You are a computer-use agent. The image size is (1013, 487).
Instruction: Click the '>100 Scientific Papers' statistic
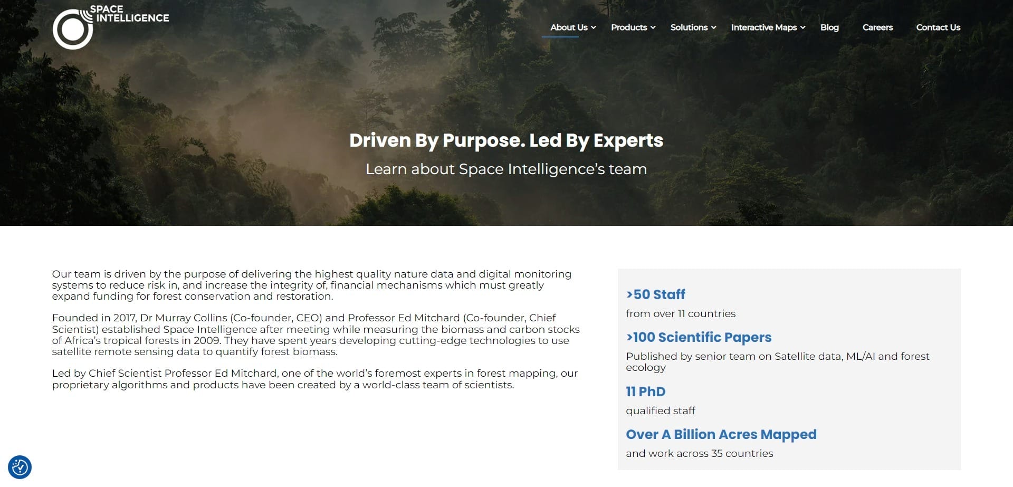click(699, 337)
